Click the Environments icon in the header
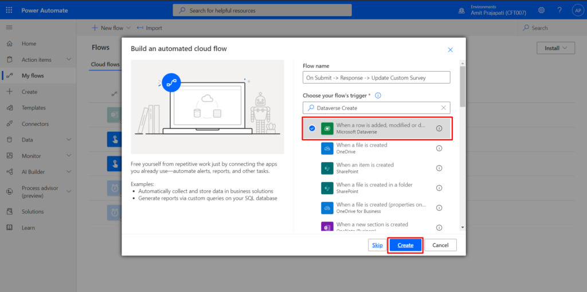Image resolution: width=587 pixels, height=292 pixels. point(462,10)
